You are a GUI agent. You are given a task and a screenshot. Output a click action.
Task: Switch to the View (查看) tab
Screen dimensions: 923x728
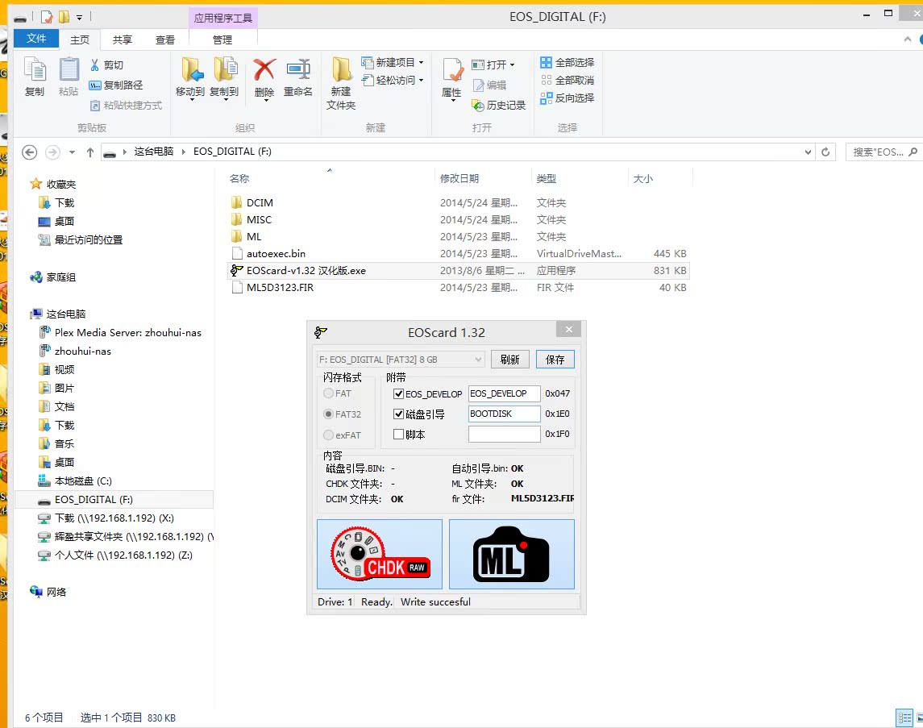165,40
